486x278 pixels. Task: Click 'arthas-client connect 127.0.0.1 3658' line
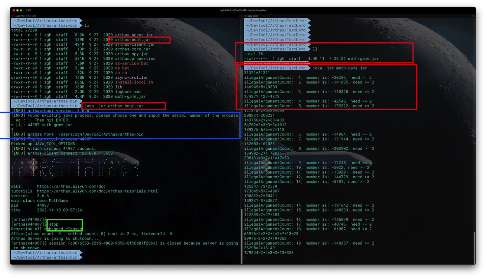[x=62, y=153]
